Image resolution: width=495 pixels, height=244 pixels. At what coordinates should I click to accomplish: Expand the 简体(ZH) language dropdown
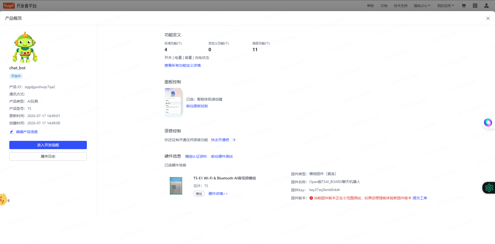[x=422, y=6]
